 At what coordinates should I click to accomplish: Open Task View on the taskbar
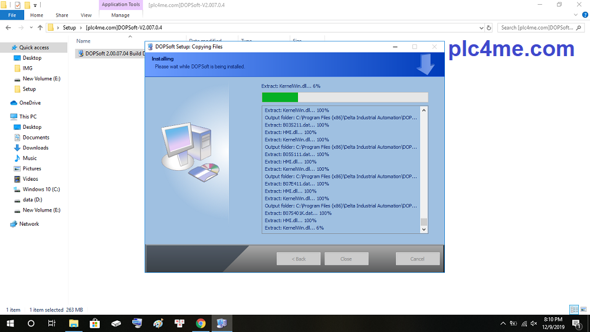click(52, 323)
